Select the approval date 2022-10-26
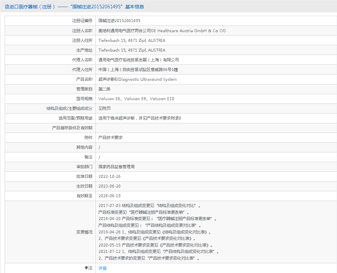The height and width of the screenshot is (273, 337). tap(109, 177)
